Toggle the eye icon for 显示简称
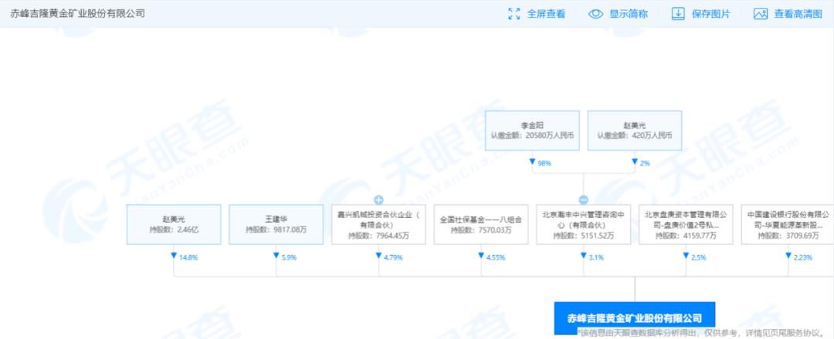The height and width of the screenshot is (339, 834). (595, 14)
